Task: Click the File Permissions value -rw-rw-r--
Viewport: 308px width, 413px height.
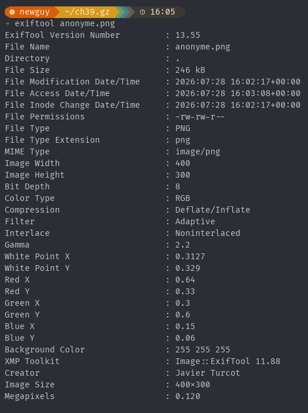Action: coord(200,117)
